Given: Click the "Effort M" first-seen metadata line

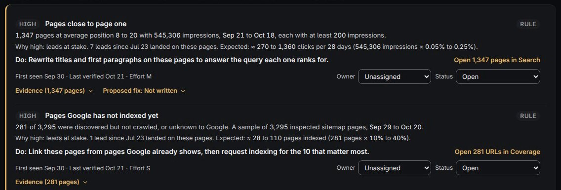Looking at the screenshot, I should (86, 76).
